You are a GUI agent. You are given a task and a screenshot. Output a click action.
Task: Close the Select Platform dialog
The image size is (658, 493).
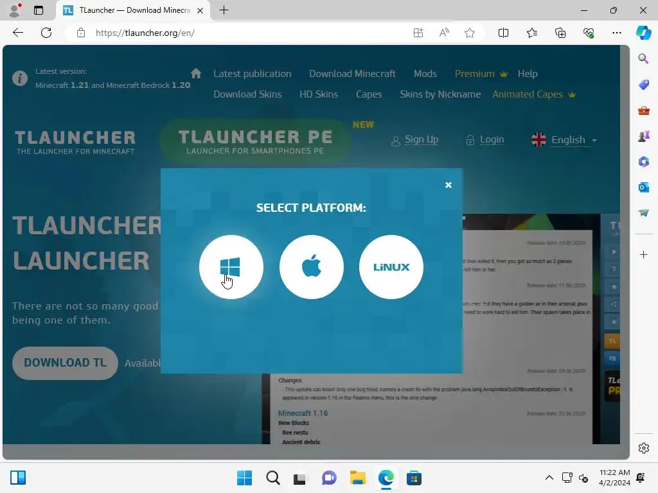[448, 185]
